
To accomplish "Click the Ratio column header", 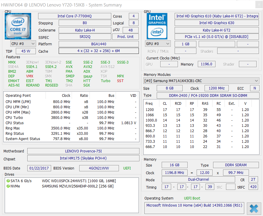I will pyautogui.click(x=81, y=96).
